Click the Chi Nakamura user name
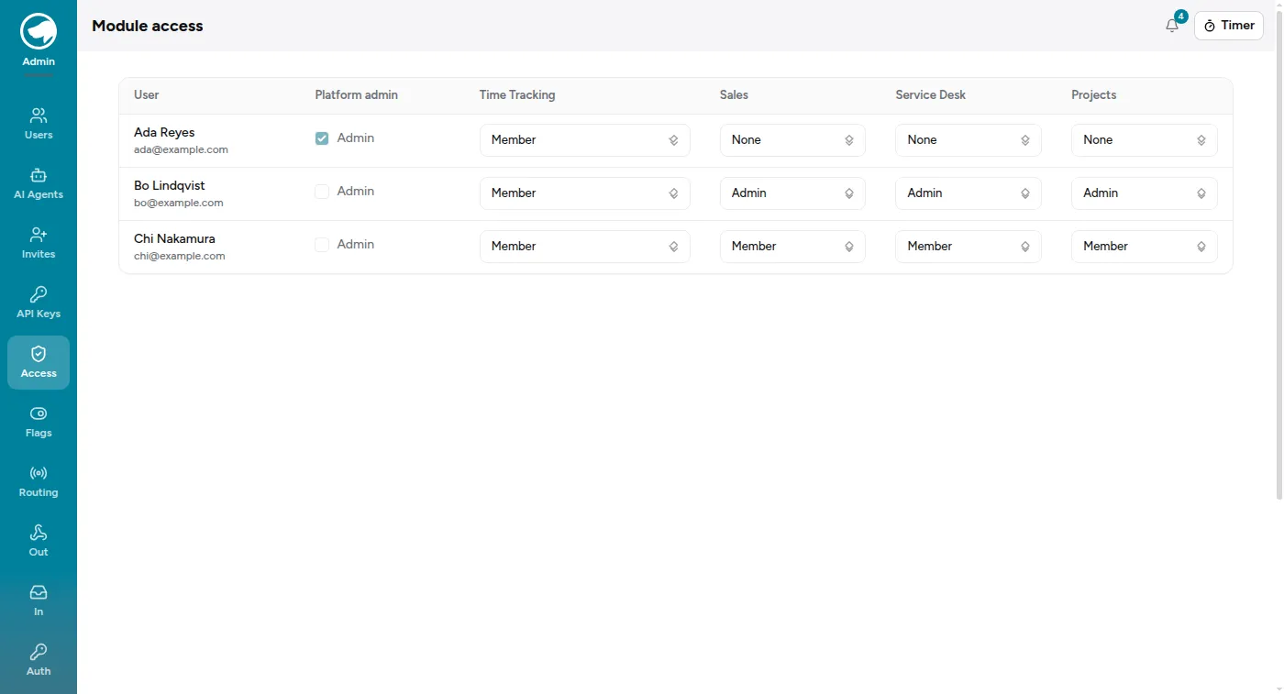This screenshot has width=1284, height=694. pyautogui.click(x=174, y=239)
